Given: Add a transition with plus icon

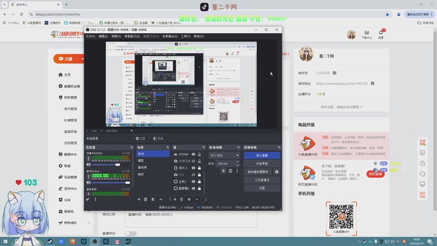Looking at the screenshot, I should click(x=223, y=171).
